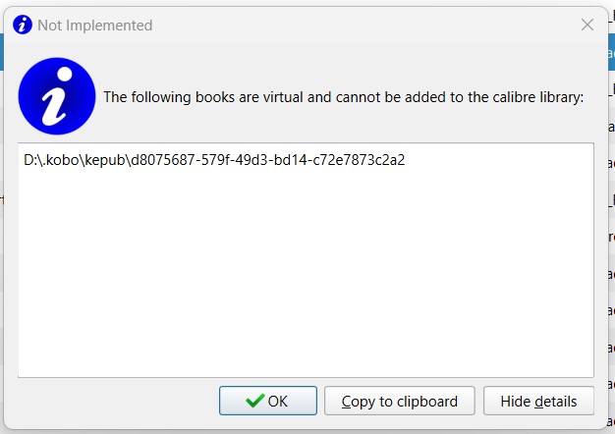Click the D:\.kobo\kepub path line

pos(214,159)
